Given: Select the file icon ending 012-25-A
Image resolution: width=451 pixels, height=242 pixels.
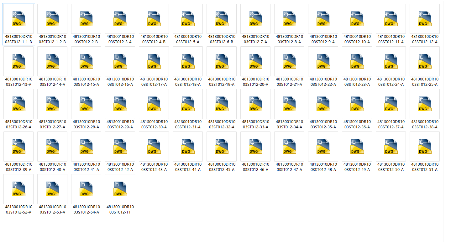Looking at the screenshot, I should tap(425, 61).
